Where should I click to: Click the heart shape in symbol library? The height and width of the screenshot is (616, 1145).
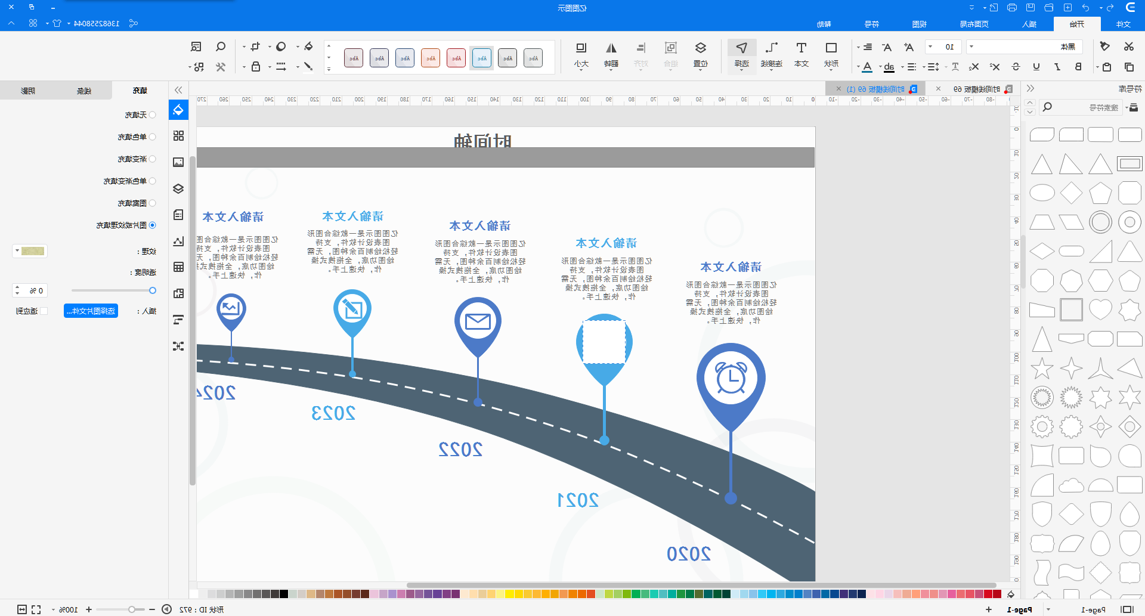click(1100, 309)
